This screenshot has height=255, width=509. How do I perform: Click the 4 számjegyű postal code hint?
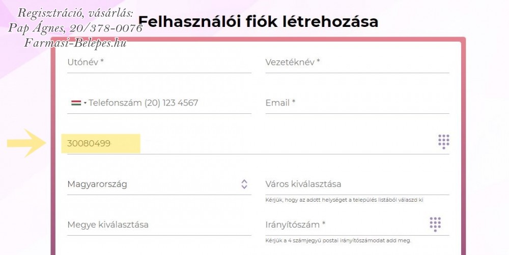[x=338, y=240]
